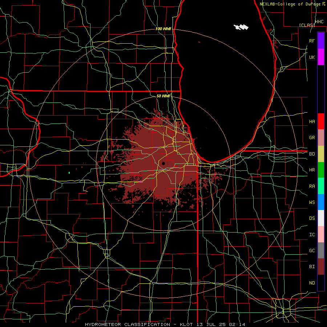Click the GC legend label
The width and height of the screenshot is (327, 327).
pyautogui.click(x=312, y=250)
